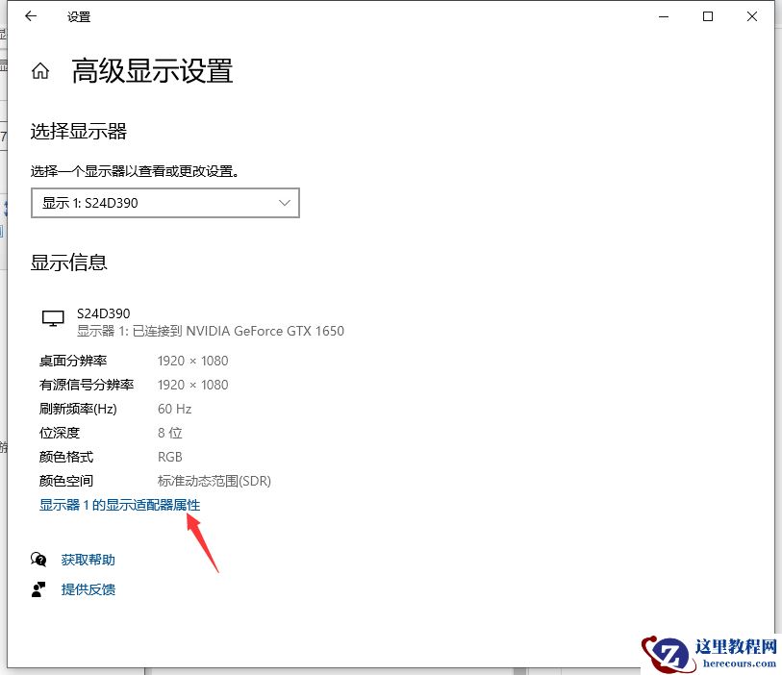Click the 设置 title bar text
The width and height of the screenshot is (782, 675).
(78, 16)
